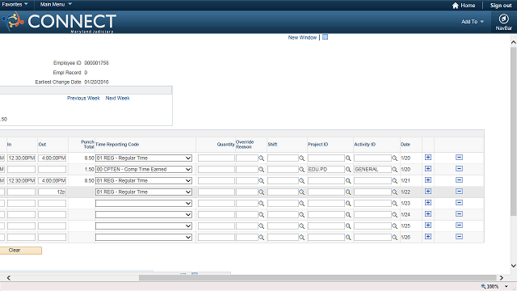Open empty Time Reporting Code dropdown for 1/26

point(144,237)
